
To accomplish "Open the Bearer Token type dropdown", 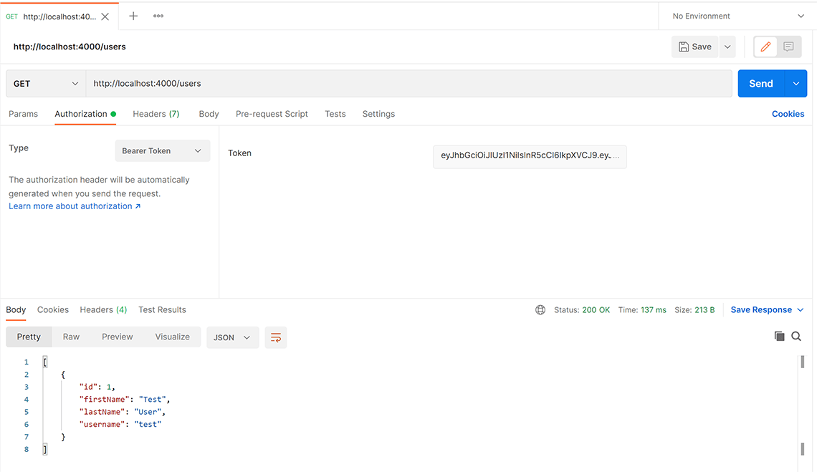I will [x=163, y=150].
